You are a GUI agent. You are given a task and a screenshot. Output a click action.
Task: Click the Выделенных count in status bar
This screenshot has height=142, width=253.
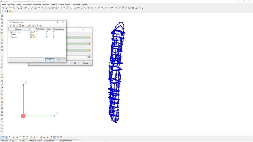(66, 140)
